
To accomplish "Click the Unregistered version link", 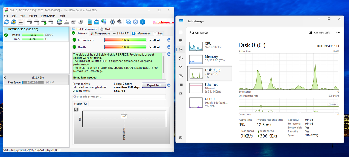I will tap(163, 22).
